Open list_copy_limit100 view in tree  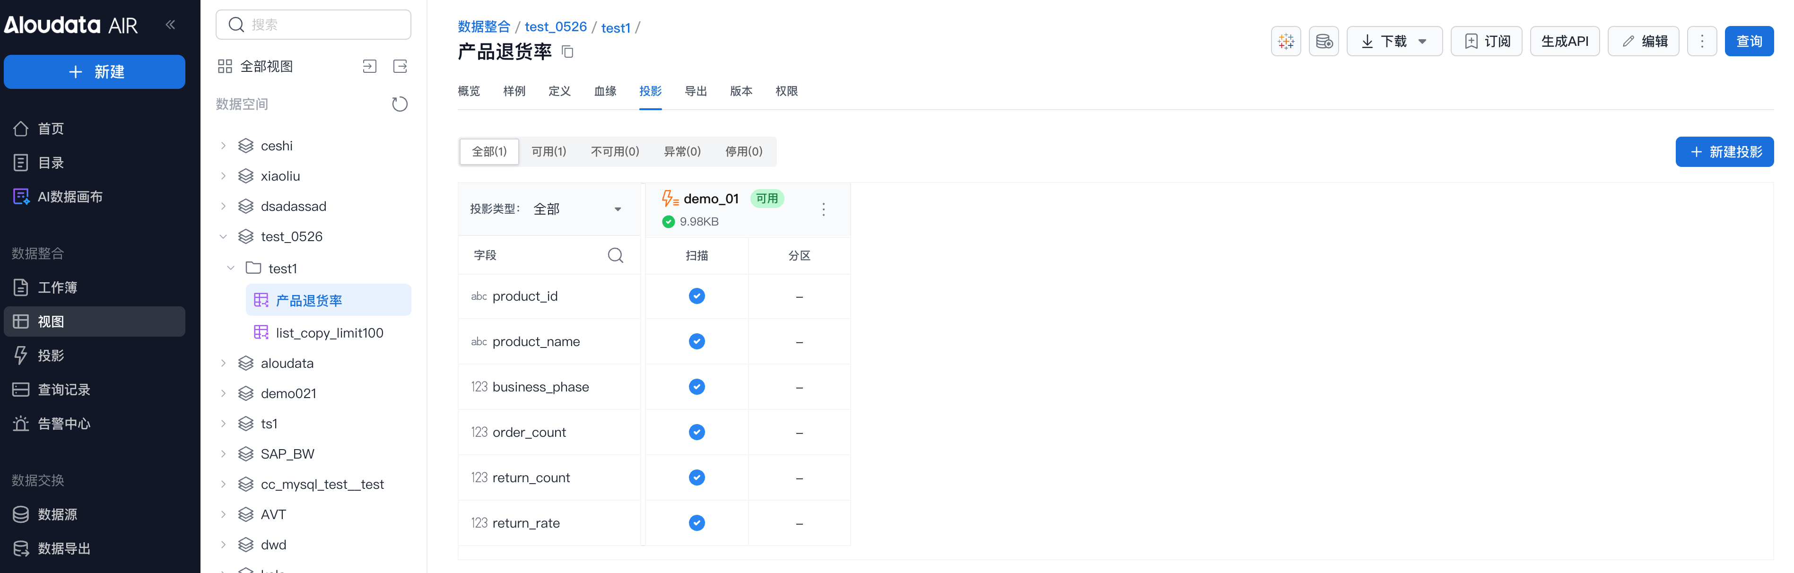pos(329,333)
